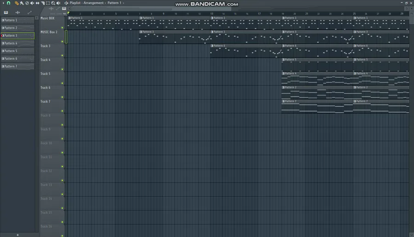Toggle mute switch on Track 6
The width and height of the screenshot is (414, 237).
click(x=62, y=97)
